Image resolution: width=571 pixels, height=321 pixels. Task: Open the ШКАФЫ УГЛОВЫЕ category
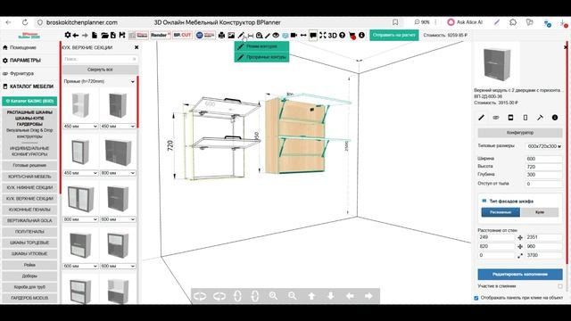29,253
